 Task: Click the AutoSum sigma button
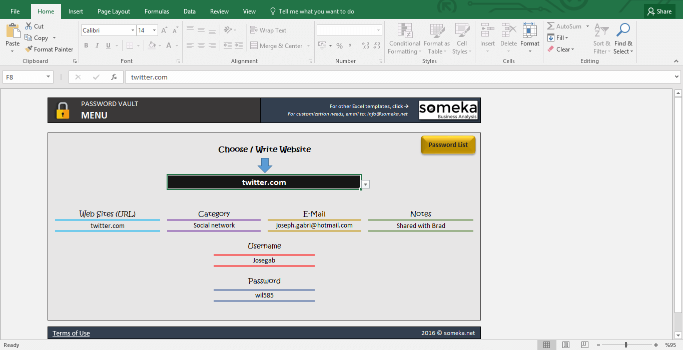click(564, 26)
